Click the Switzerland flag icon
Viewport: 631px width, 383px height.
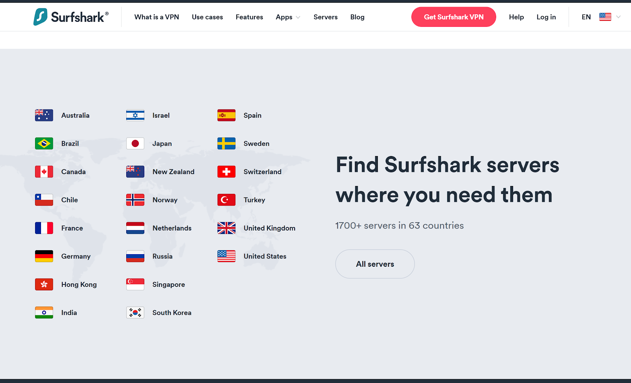(x=226, y=172)
